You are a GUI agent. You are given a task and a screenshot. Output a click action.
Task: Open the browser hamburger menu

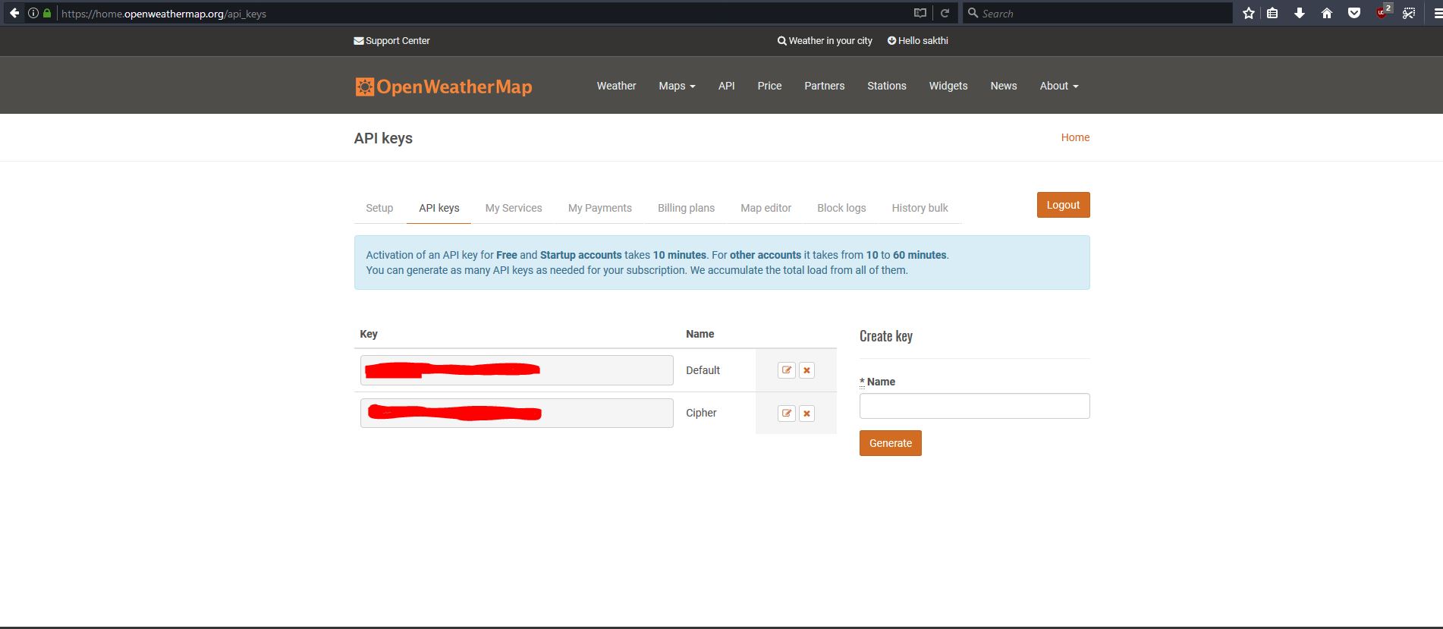pyautogui.click(x=1437, y=13)
